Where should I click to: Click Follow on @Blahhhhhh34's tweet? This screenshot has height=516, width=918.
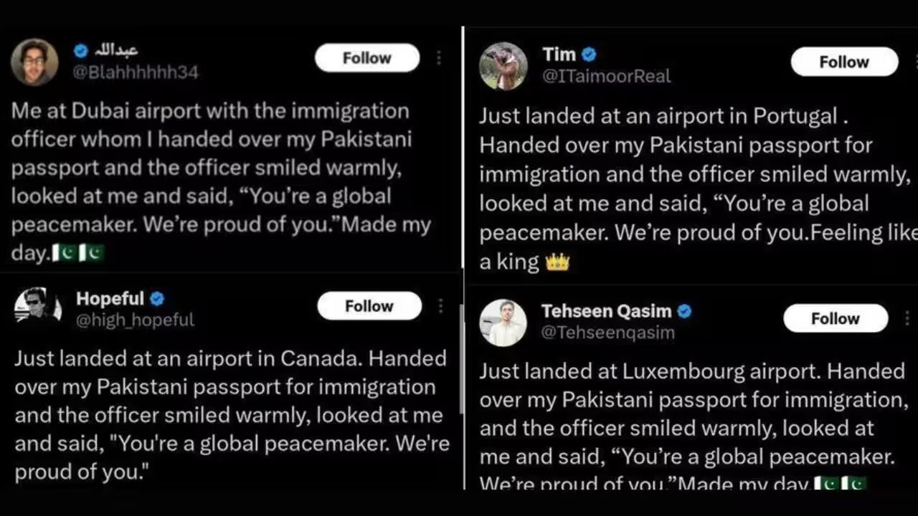point(366,58)
